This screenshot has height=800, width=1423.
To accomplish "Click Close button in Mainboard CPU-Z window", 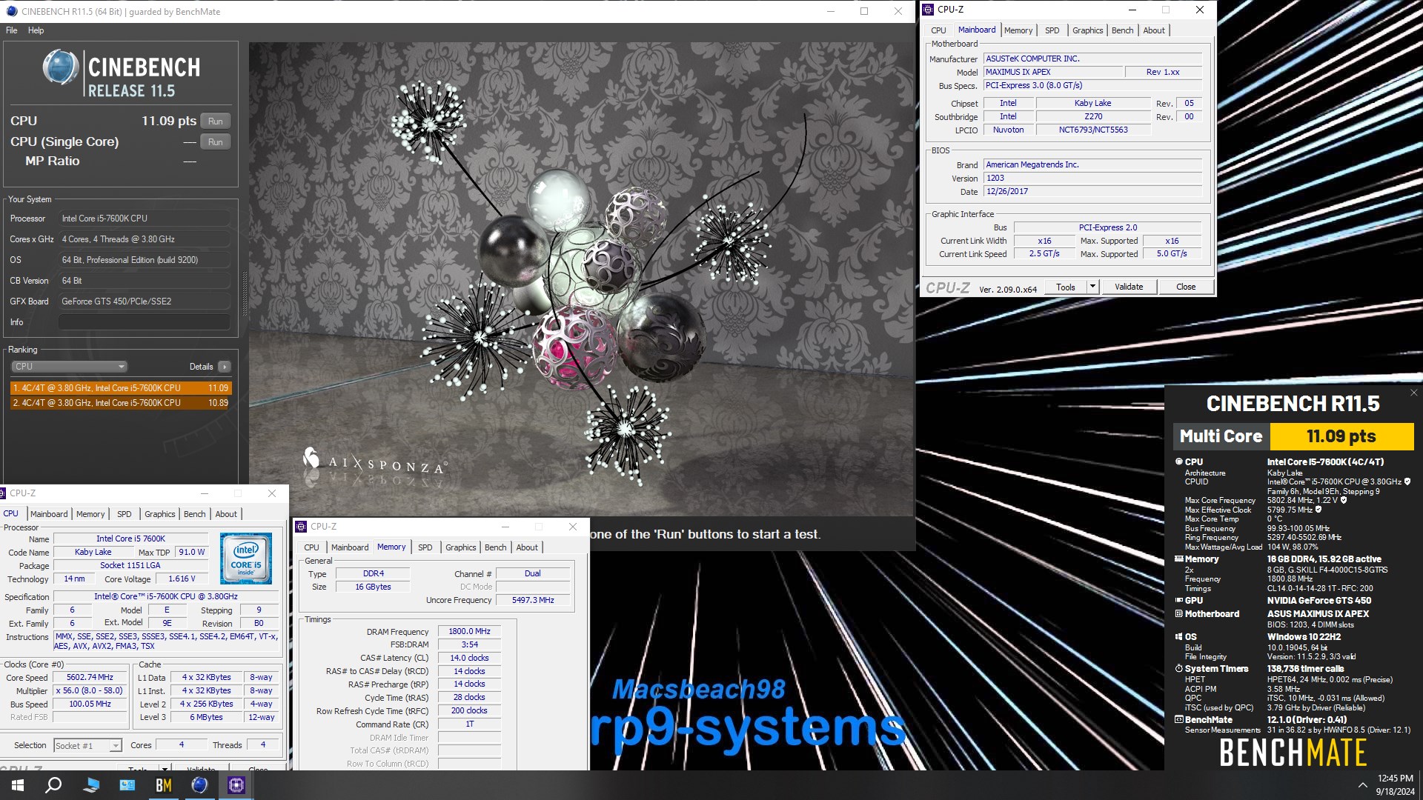I will [x=1185, y=287].
